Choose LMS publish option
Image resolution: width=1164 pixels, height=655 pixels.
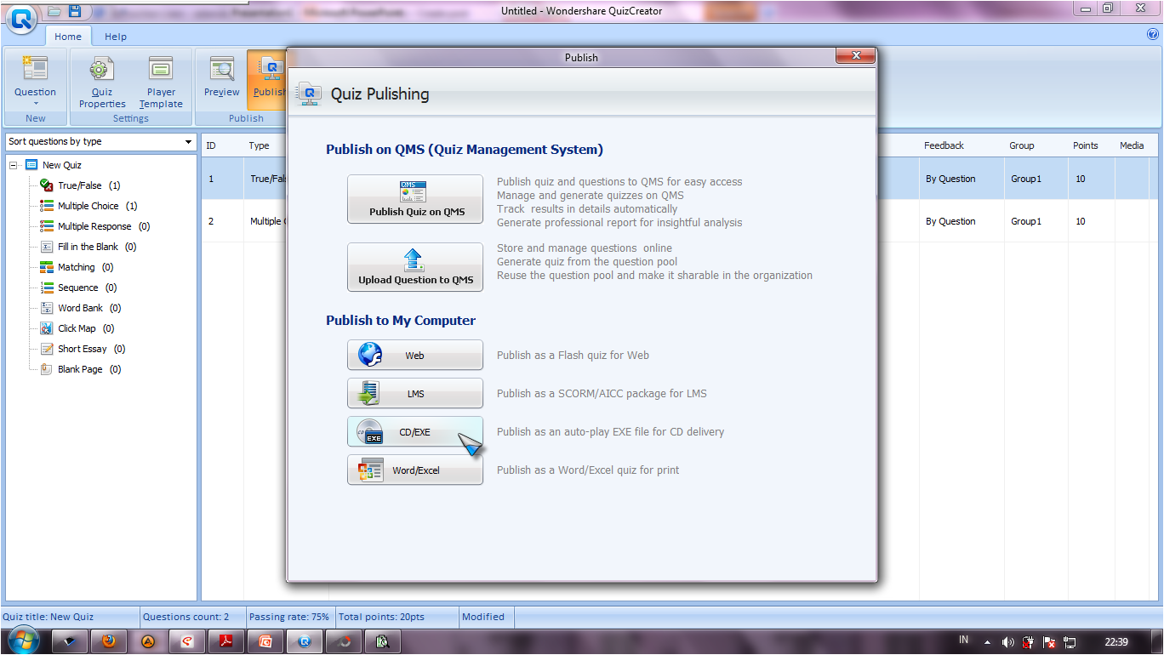[415, 393]
